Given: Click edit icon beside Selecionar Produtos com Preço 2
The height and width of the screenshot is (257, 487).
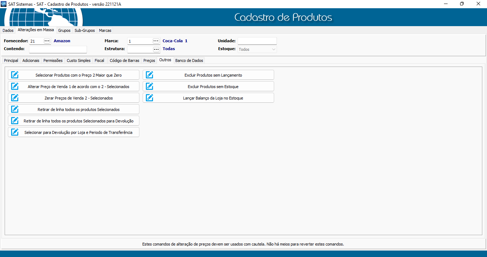Looking at the screenshot, I should tap(15, 75).
